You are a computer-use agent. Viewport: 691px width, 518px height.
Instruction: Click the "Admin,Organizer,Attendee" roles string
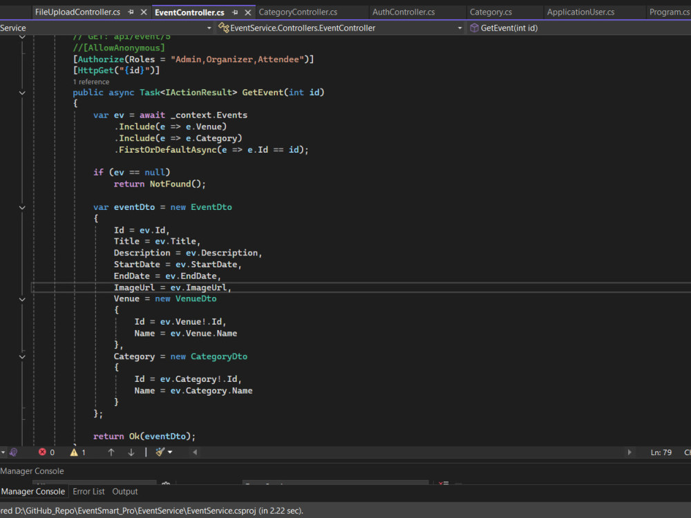click(x=237, y=59)
